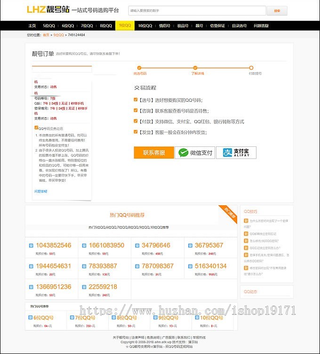
Task: Open the 免责说明 footer link
Action: click(x=153, y=338)
